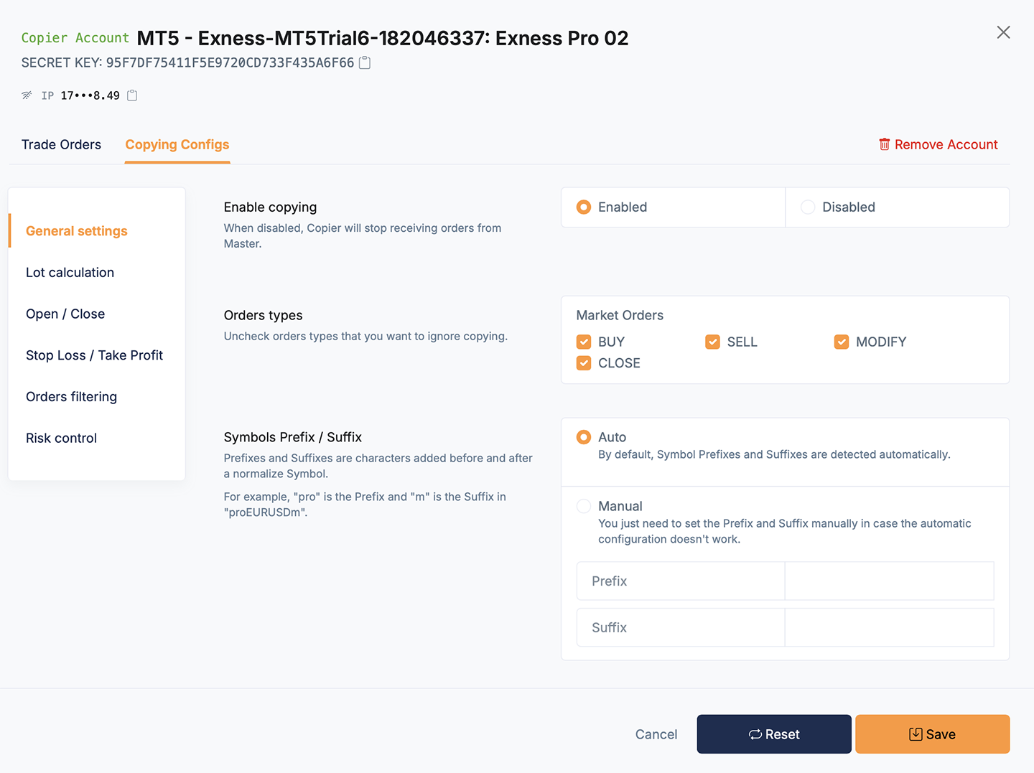The height and width of the screenshot is (773, 1034).
Task: Open the Risk control section
Action: pyautogui.click(x=61, y=438)
